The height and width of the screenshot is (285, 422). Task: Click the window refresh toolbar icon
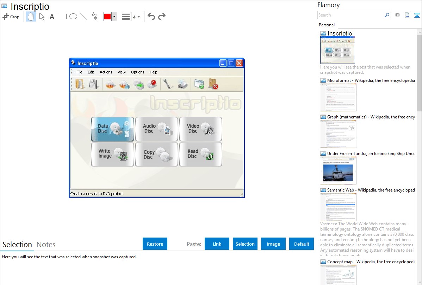199,84
